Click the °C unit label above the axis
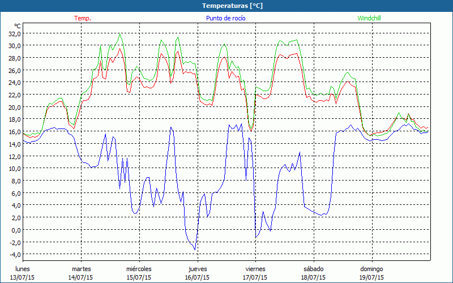The height and width of the screenshot is (283, 453). [x=18, y=26]
